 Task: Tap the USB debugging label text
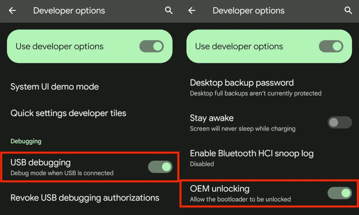[41, 162]
